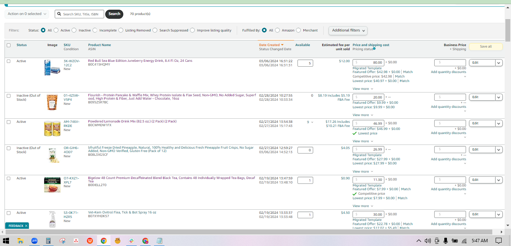Image resolution: width=511 pixels, height=246 pixels.
Task: Click the Powdered Lemonade product thumbnail
Action: point(52,128)
